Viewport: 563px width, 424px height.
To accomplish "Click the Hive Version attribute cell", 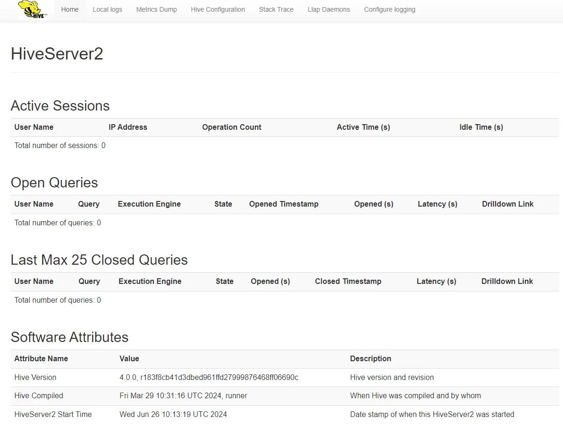I will [x=35, y=377].
